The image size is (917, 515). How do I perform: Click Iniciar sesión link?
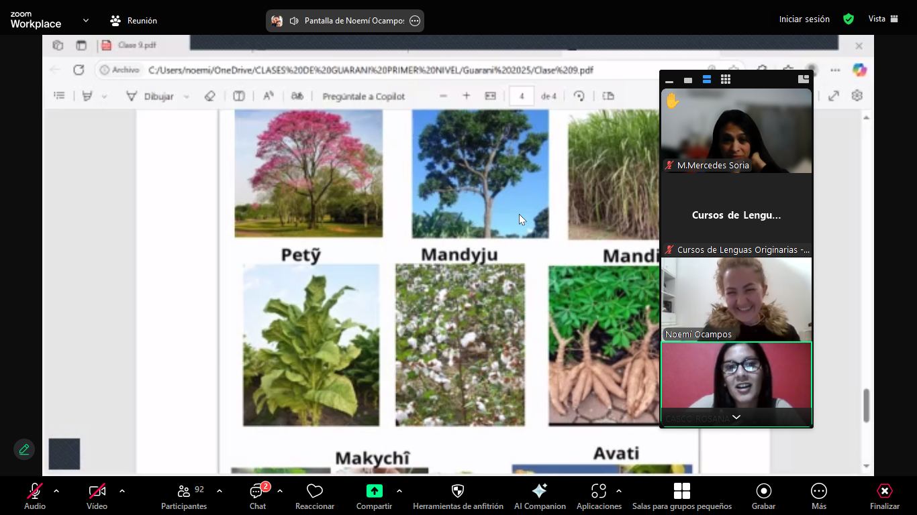pyautogui.click(x=804, y=19)
